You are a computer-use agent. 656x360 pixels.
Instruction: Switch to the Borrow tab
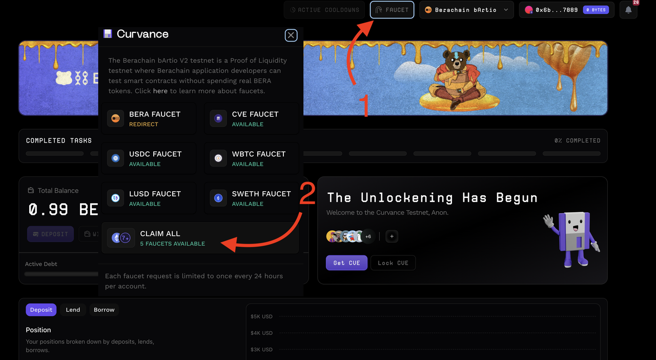click(x=104, y=310)
